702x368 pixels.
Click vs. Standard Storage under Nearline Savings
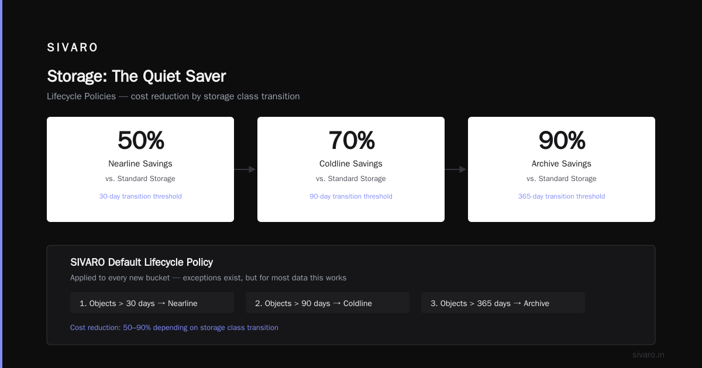[x=140, y=179]
